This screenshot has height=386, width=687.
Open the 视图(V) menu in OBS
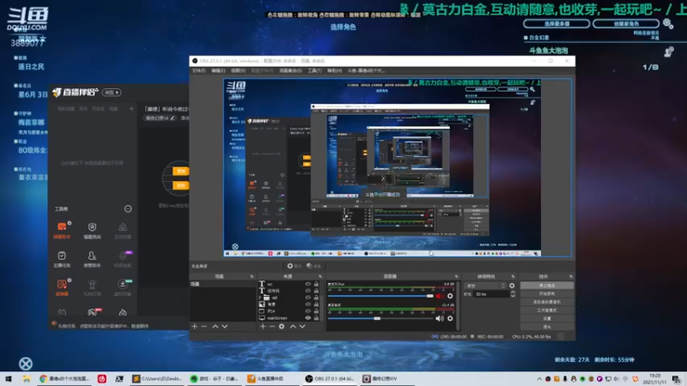pos(238,70)
